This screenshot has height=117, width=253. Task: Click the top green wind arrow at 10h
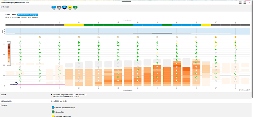point(79,42)
